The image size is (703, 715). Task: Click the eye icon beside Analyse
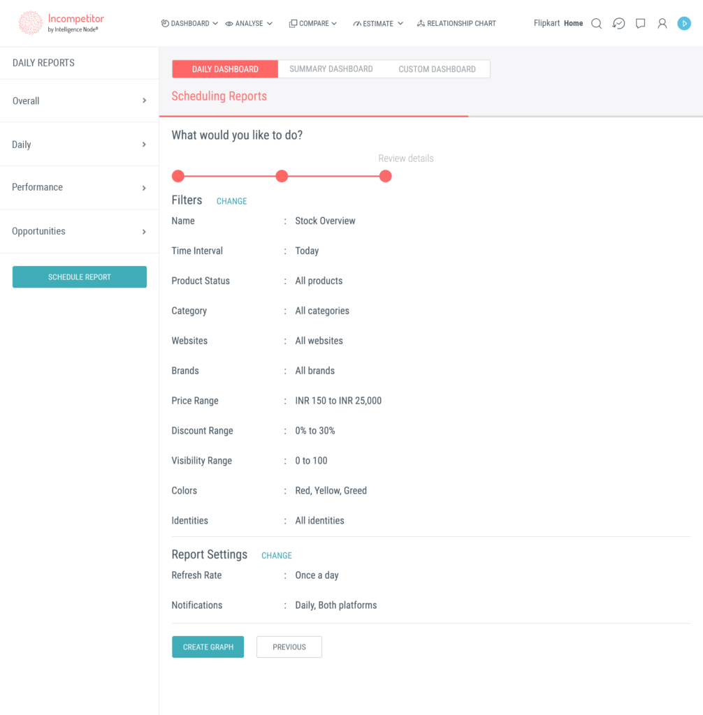pyautogui.click(x=229, y=24)
